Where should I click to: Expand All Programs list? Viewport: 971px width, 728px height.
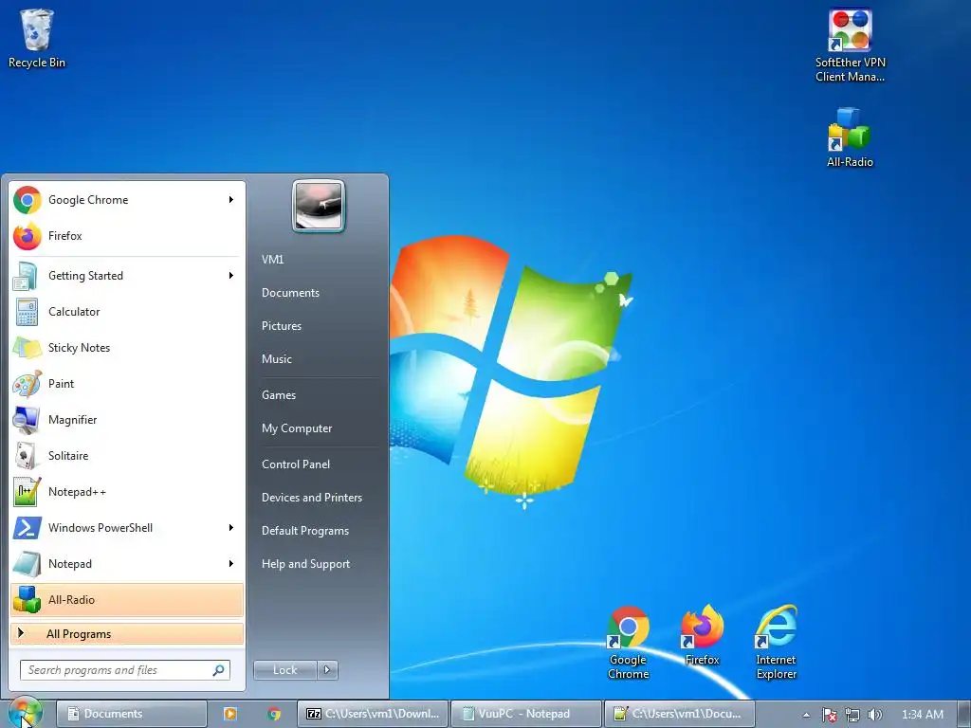127,633
